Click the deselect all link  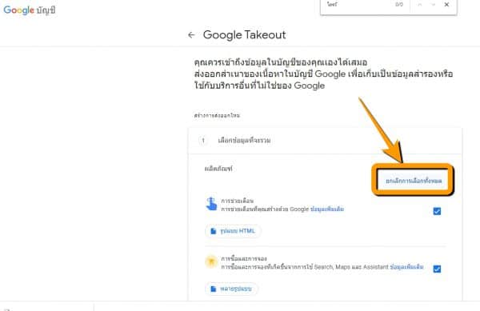pos(414,181)
